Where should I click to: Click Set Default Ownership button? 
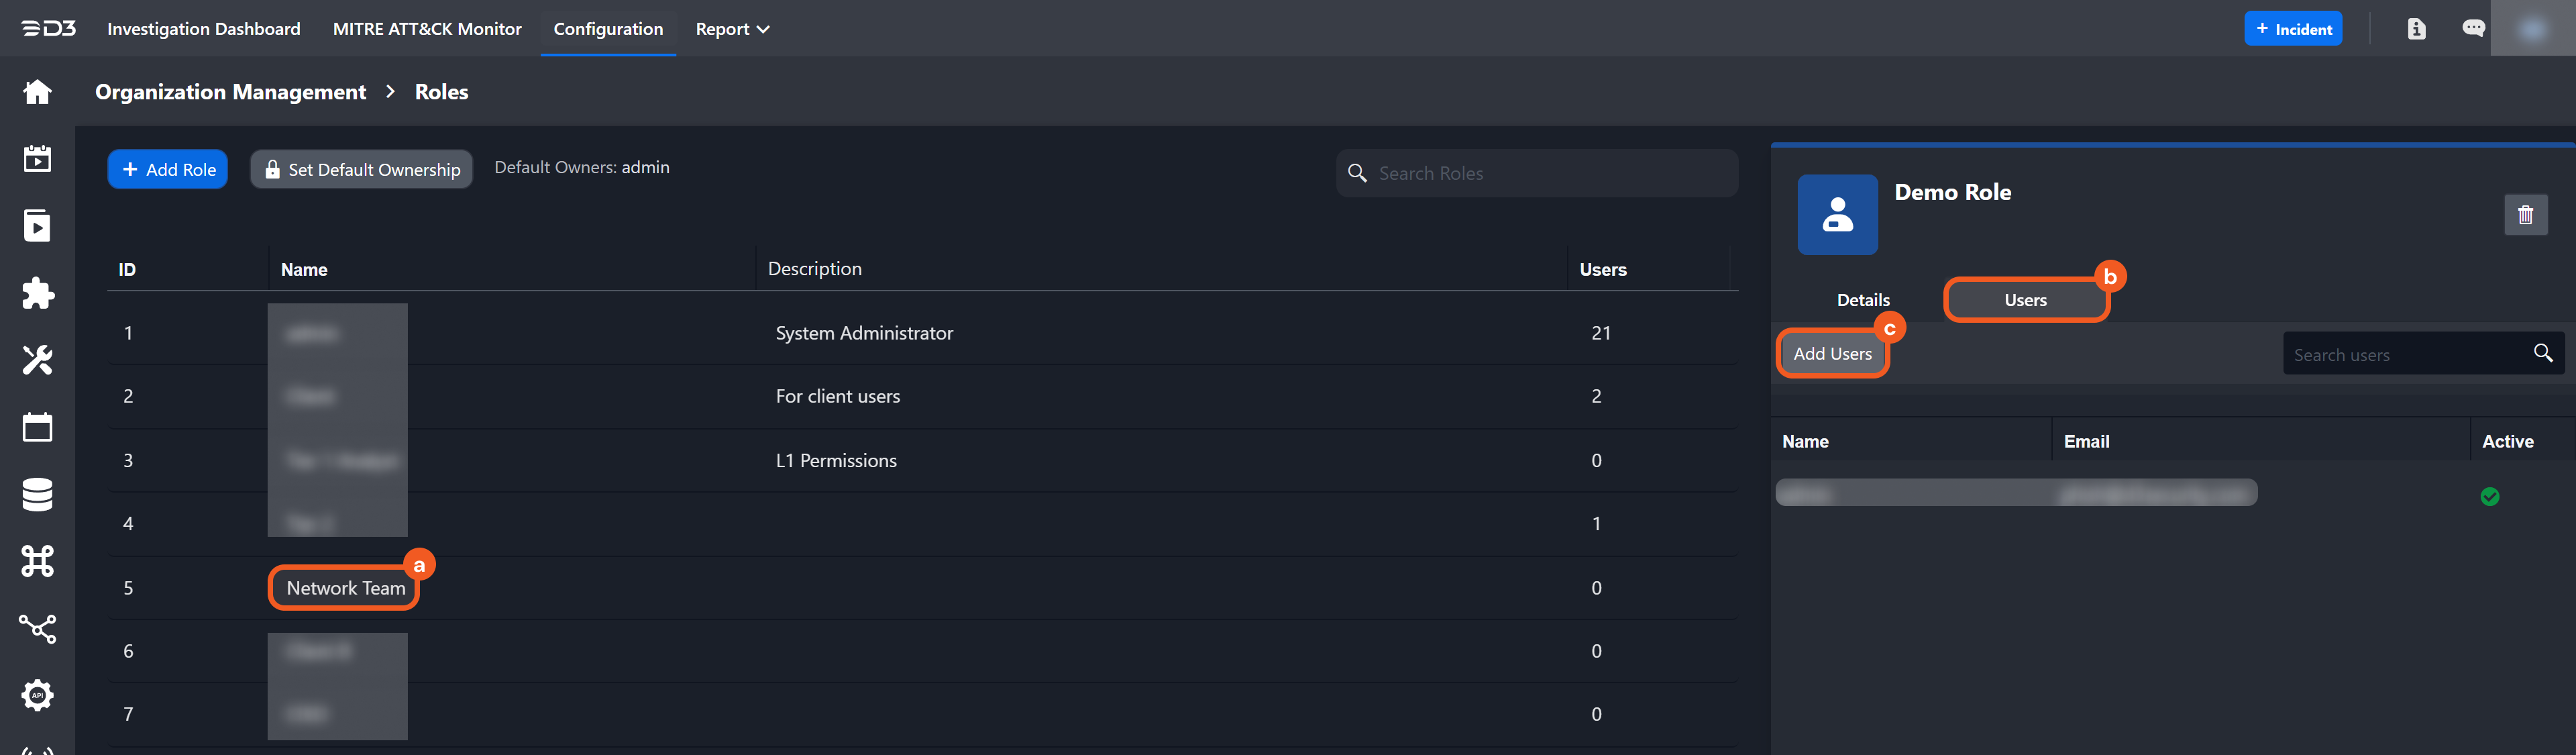[x=362, y=170]
